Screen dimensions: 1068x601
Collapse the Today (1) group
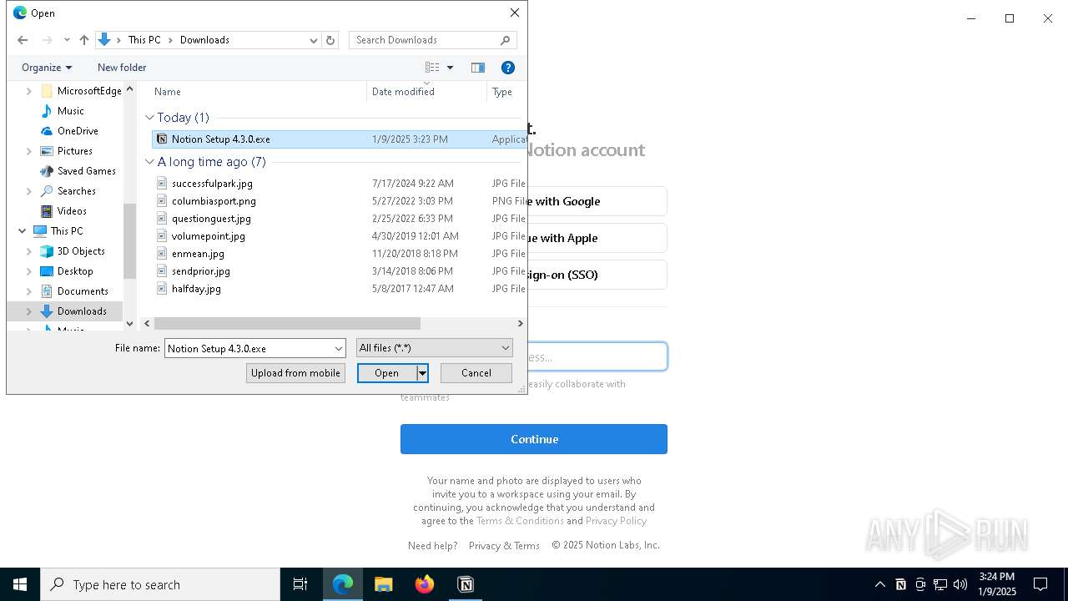(x=150, y=118)
